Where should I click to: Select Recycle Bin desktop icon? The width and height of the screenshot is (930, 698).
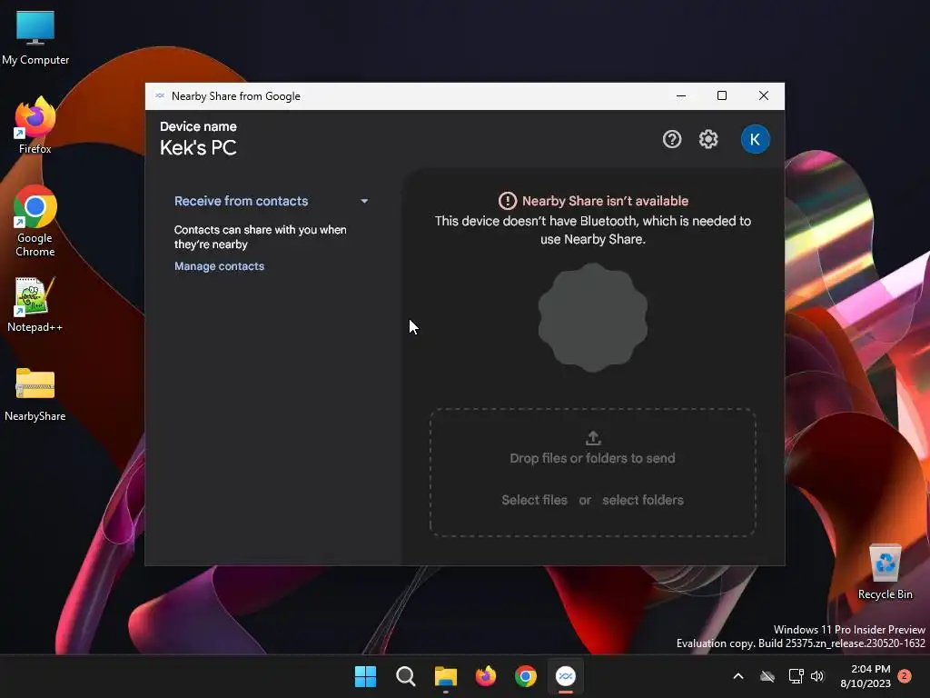(x=885, y=572)
